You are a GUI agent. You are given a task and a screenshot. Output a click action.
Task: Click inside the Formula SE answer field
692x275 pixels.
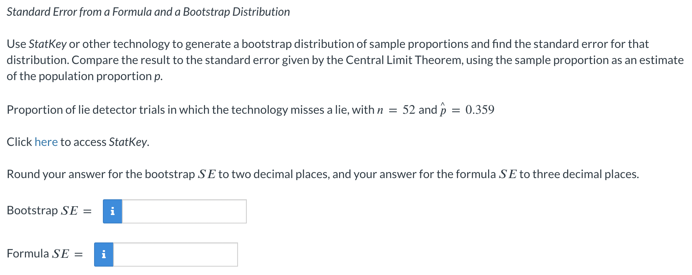click(x=176, y=255)
